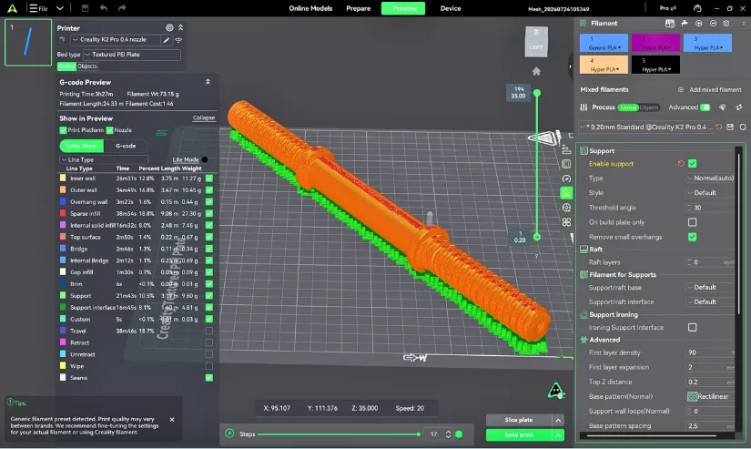This screenshot has height=449, width=751.
Task: Edit the Creality K2 Pro printer preset
Action: coord(167,40)
